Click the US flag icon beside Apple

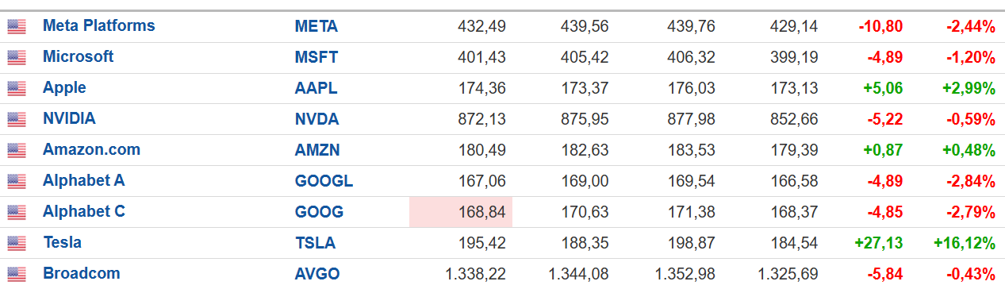17,88
